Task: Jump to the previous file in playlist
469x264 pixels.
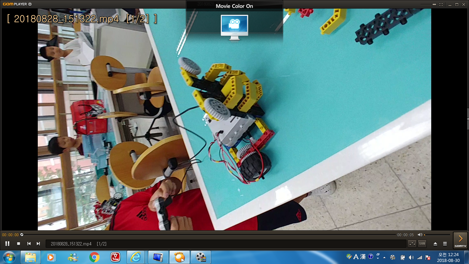Action: coord(29,244)
